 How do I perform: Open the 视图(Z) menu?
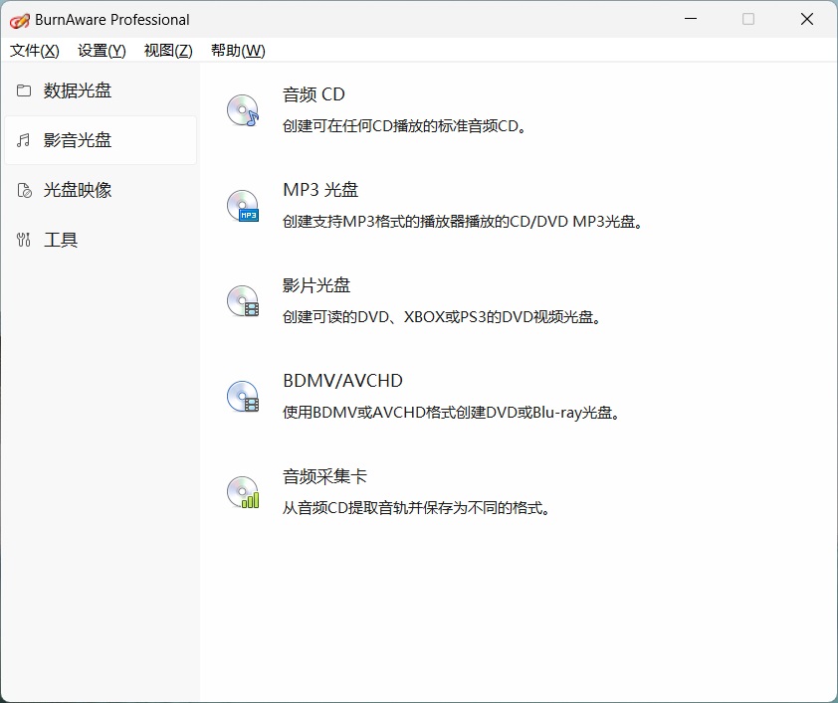168,51
